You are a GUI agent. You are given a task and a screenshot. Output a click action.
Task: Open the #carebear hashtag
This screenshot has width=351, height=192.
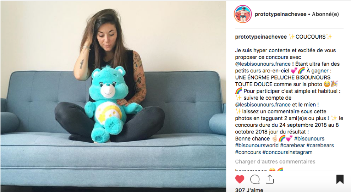coord(292,146)
